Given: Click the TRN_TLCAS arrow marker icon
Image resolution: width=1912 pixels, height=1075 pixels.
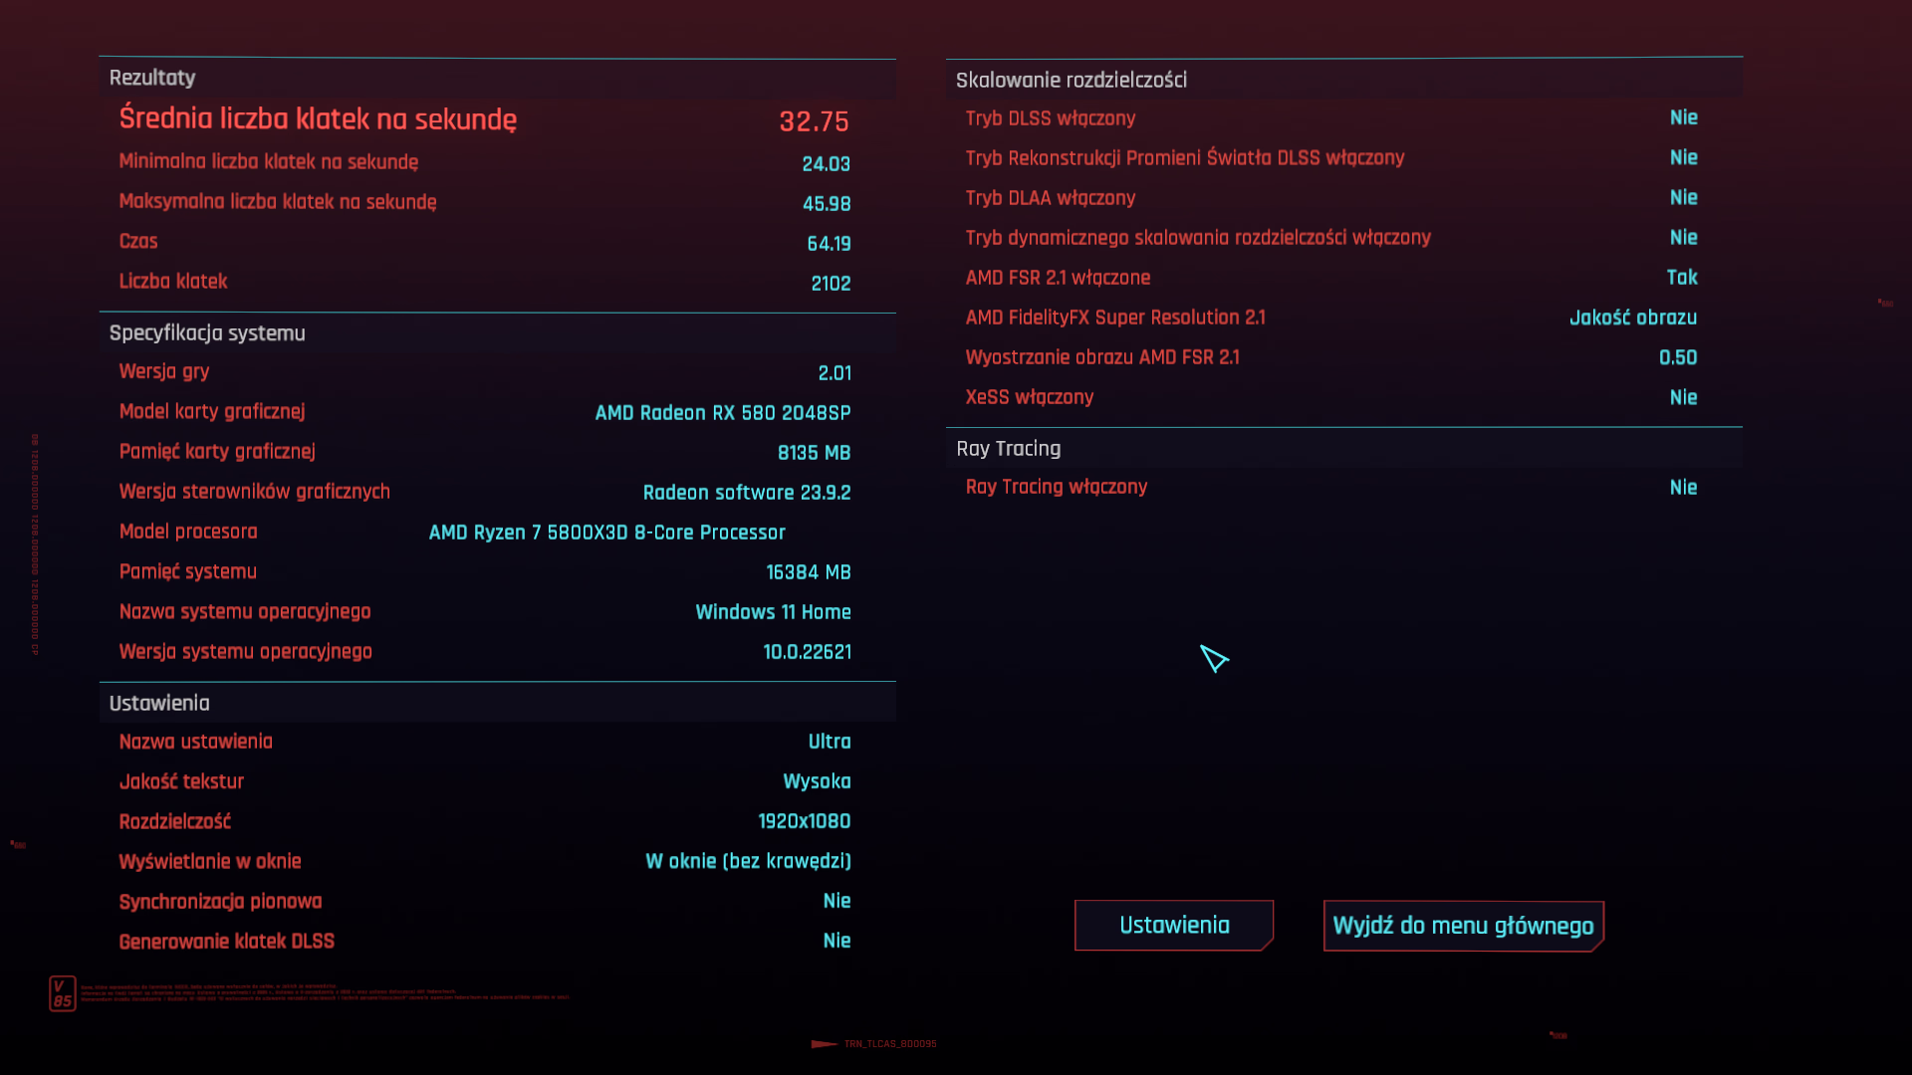Looking at the screenshot, I should click(825, 1044).
